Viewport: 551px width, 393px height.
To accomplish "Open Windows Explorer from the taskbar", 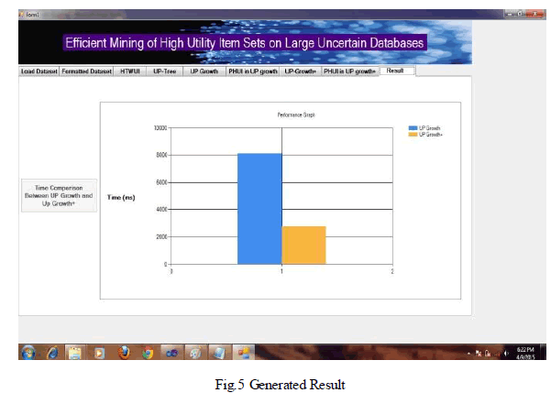I will tap(76, 352).
